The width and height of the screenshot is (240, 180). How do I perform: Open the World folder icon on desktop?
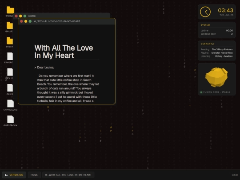pyautogui.click(x=10, y=10)
